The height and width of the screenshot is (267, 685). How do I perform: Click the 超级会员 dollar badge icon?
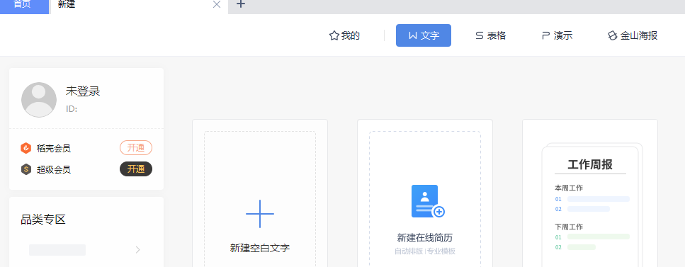tap(26, 169)
